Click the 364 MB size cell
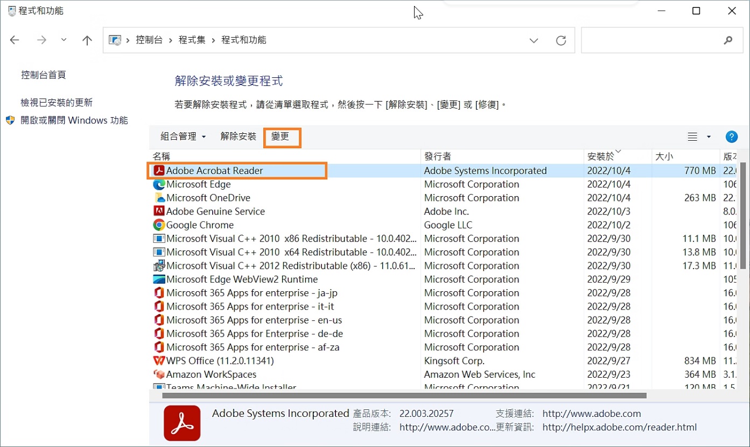Image resolution: width=750 pixels, height=447 pixels. 700,374
